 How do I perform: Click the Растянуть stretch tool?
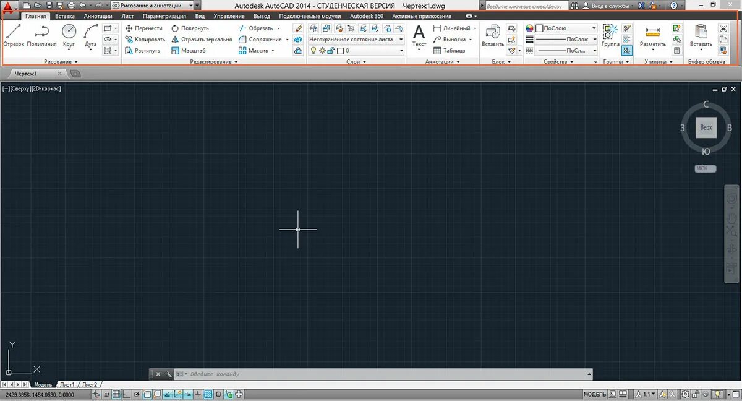tap(142, 51)
